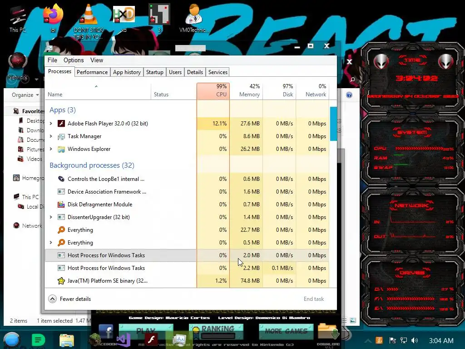
Task: Expand the second Everything process group
Action: [x=51, y=243]
